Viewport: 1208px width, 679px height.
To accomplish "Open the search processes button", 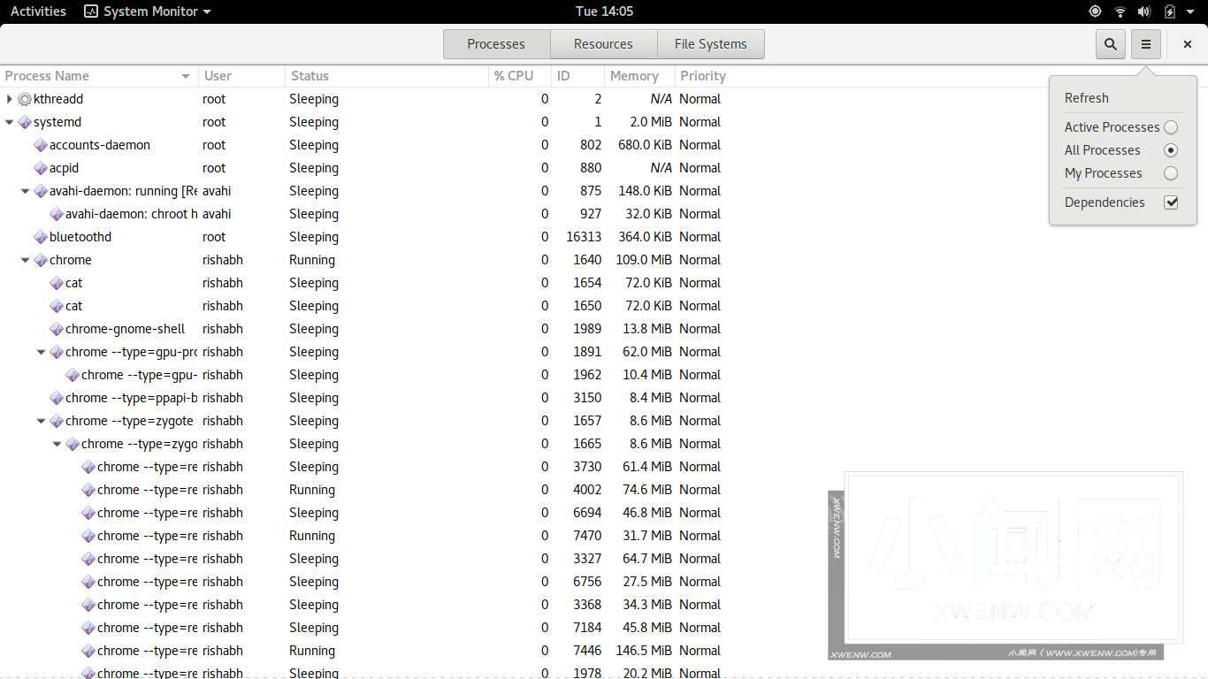I will (1110, 43).
